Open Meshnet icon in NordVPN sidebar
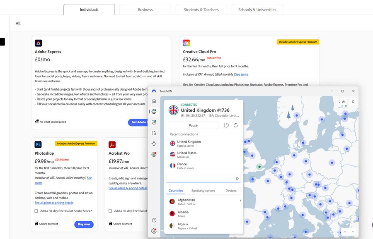This screenshot has height=239, width=373. (154, 143)
